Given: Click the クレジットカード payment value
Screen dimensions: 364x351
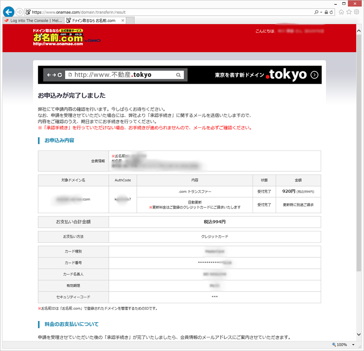Looking at the screenshot, I should pyautogui.click(x=215, y=236).
